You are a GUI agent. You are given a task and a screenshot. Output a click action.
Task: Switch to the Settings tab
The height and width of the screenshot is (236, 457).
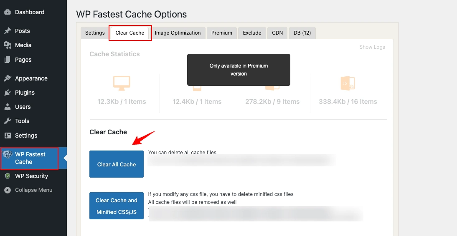tap(95, 33)
